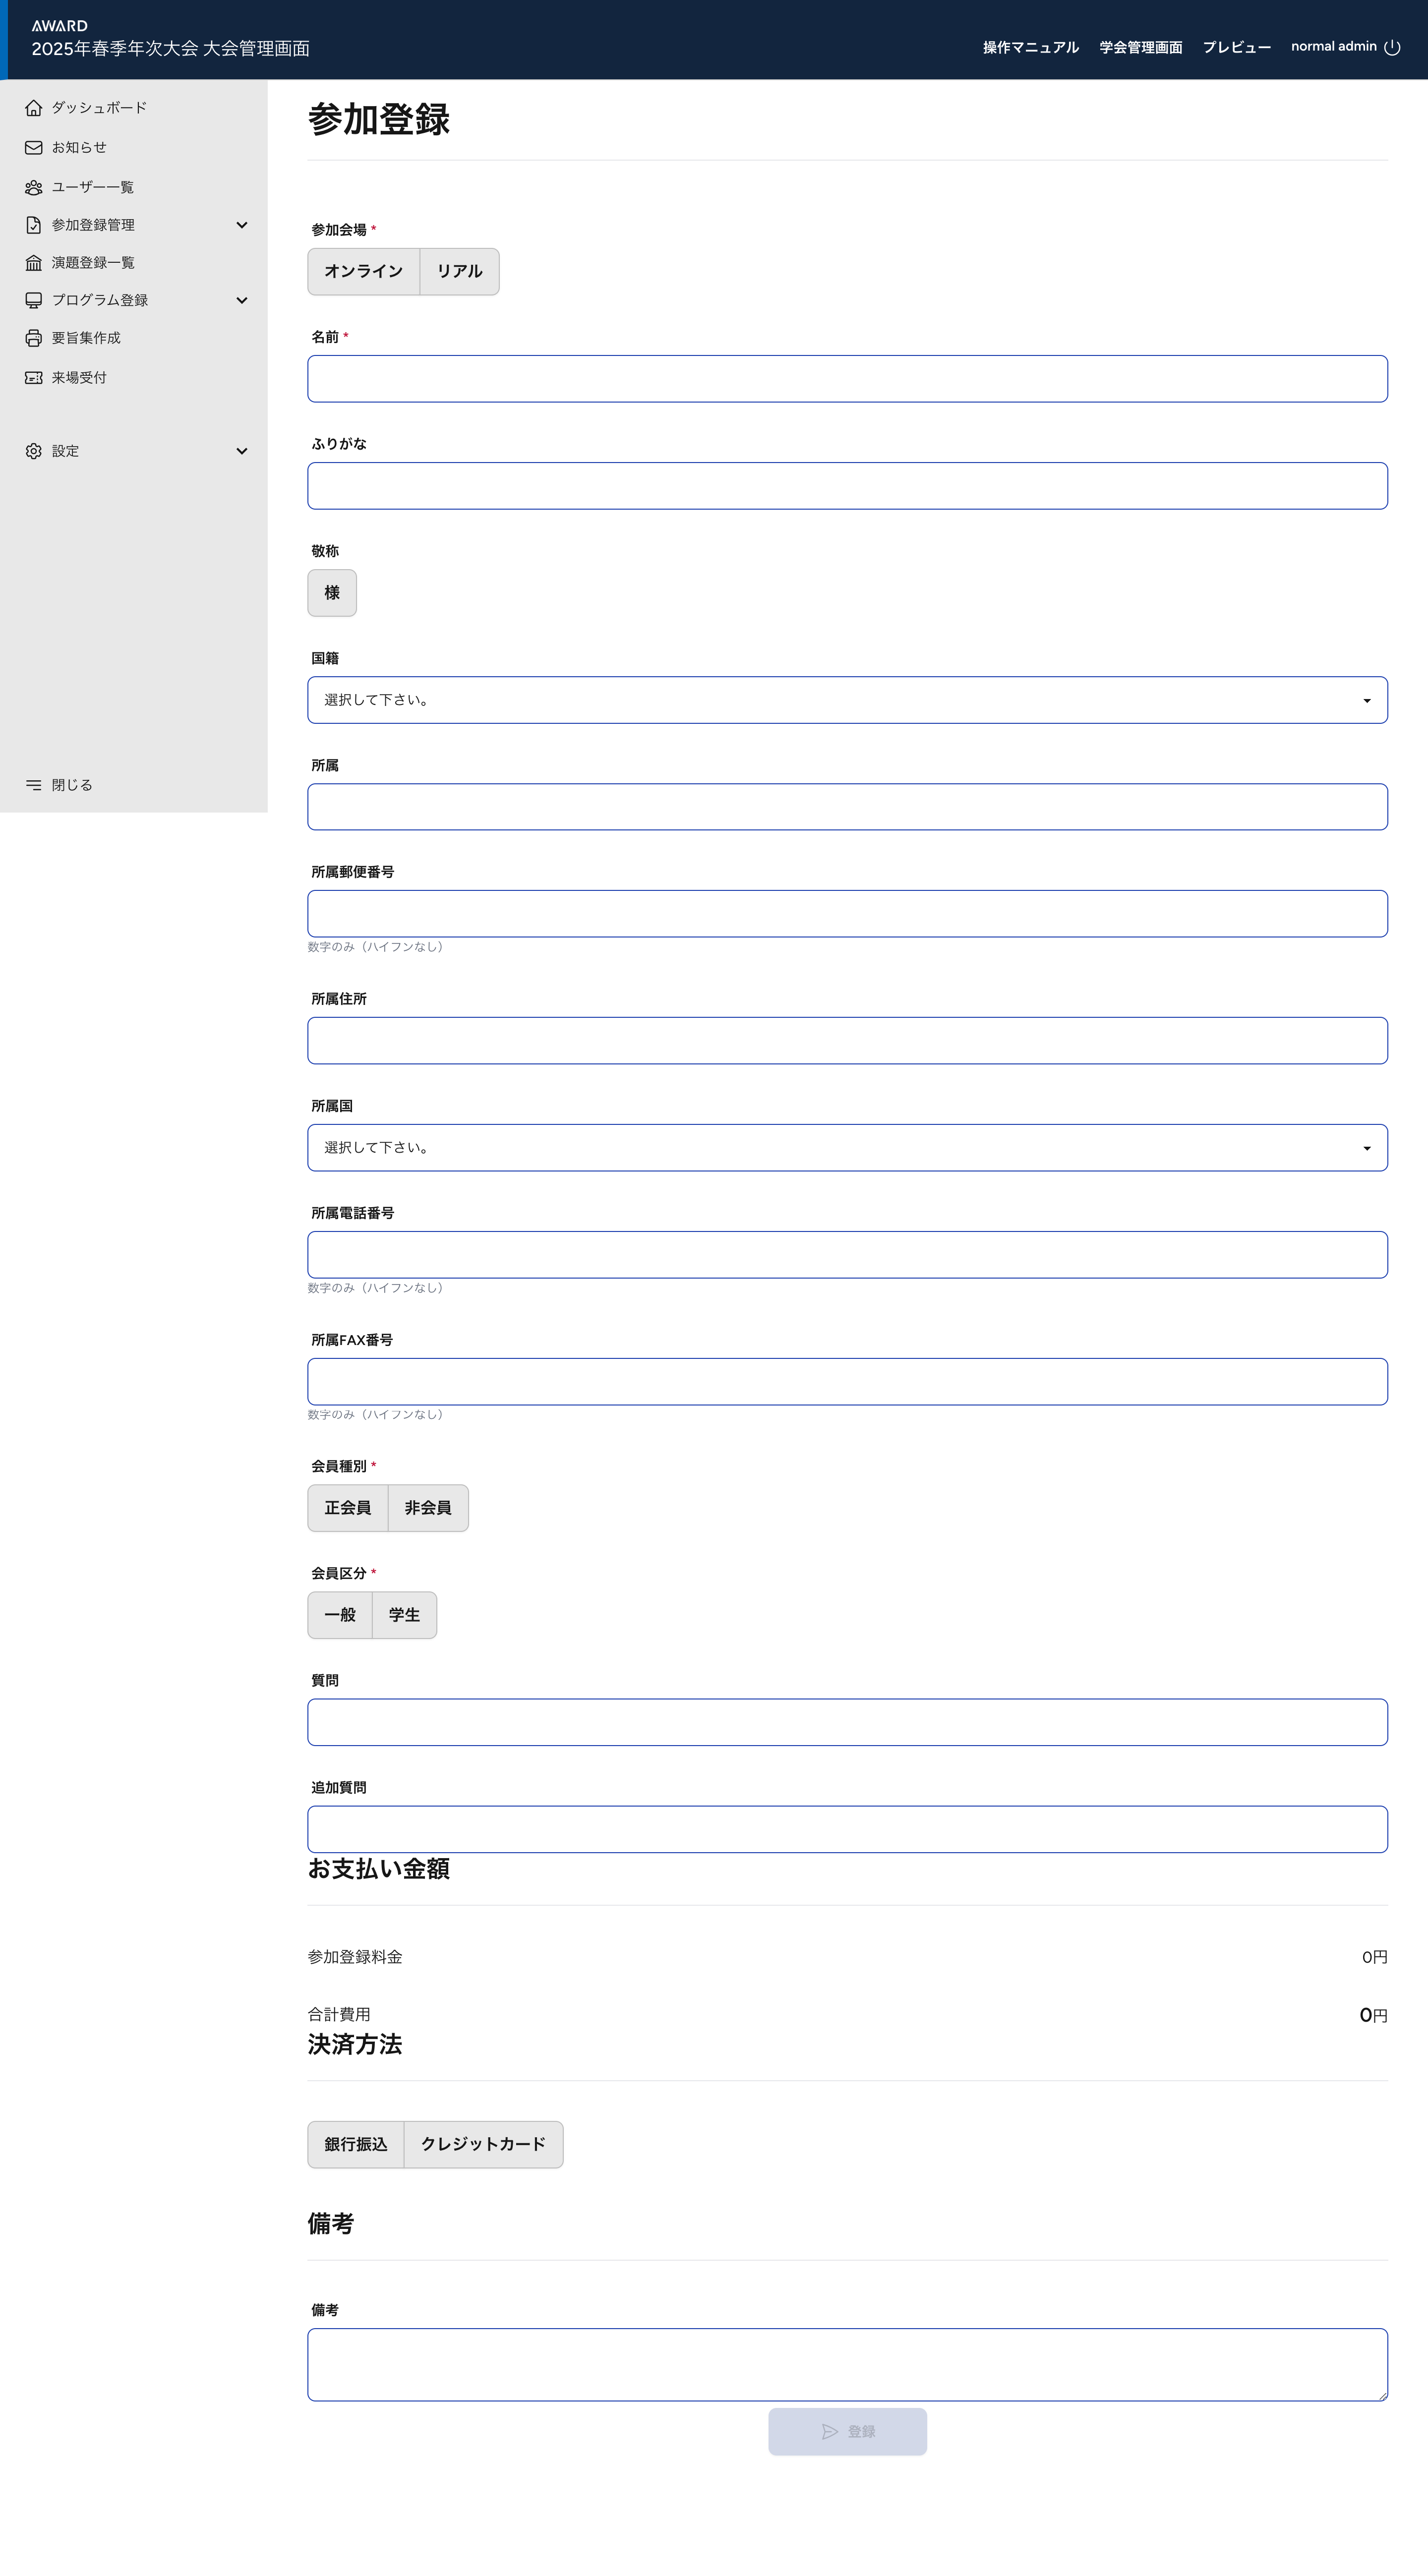Choose 非会員 membership type
1428x2576 pixels.
[x=427, y=1508]
